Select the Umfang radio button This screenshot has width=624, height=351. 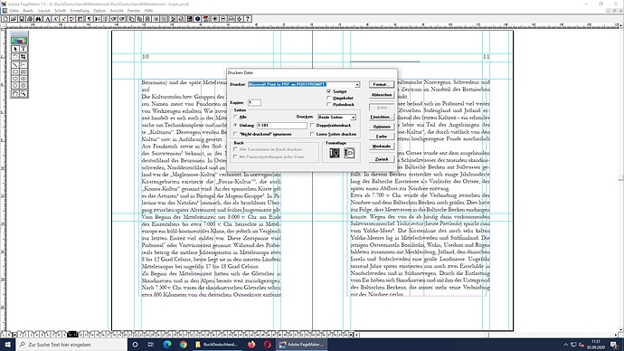[x=236, y=126]
